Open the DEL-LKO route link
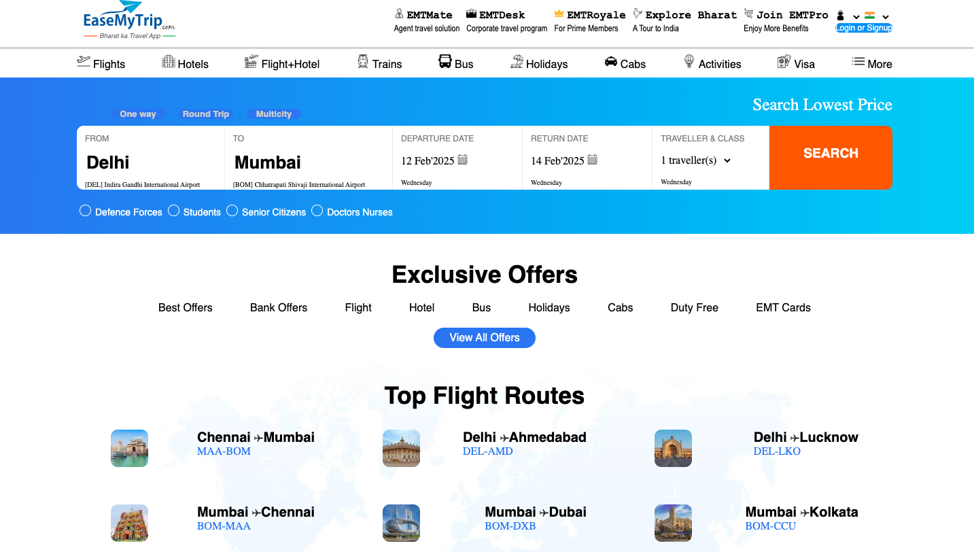This screenshot has width=974, height=552. click(x=778, y=451)
